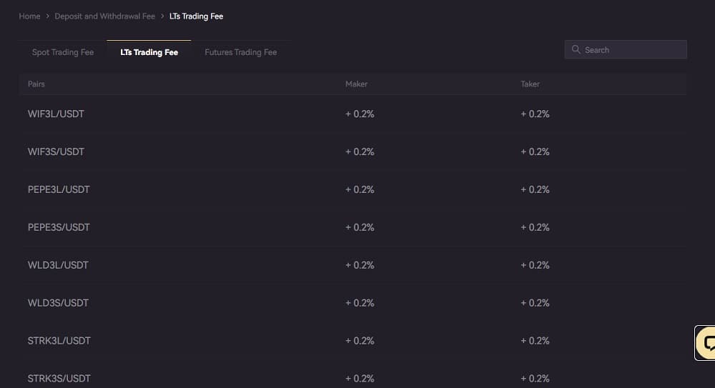Focus the Search input field
This screenshot has width=715, height=388.
tap(626, 49)
